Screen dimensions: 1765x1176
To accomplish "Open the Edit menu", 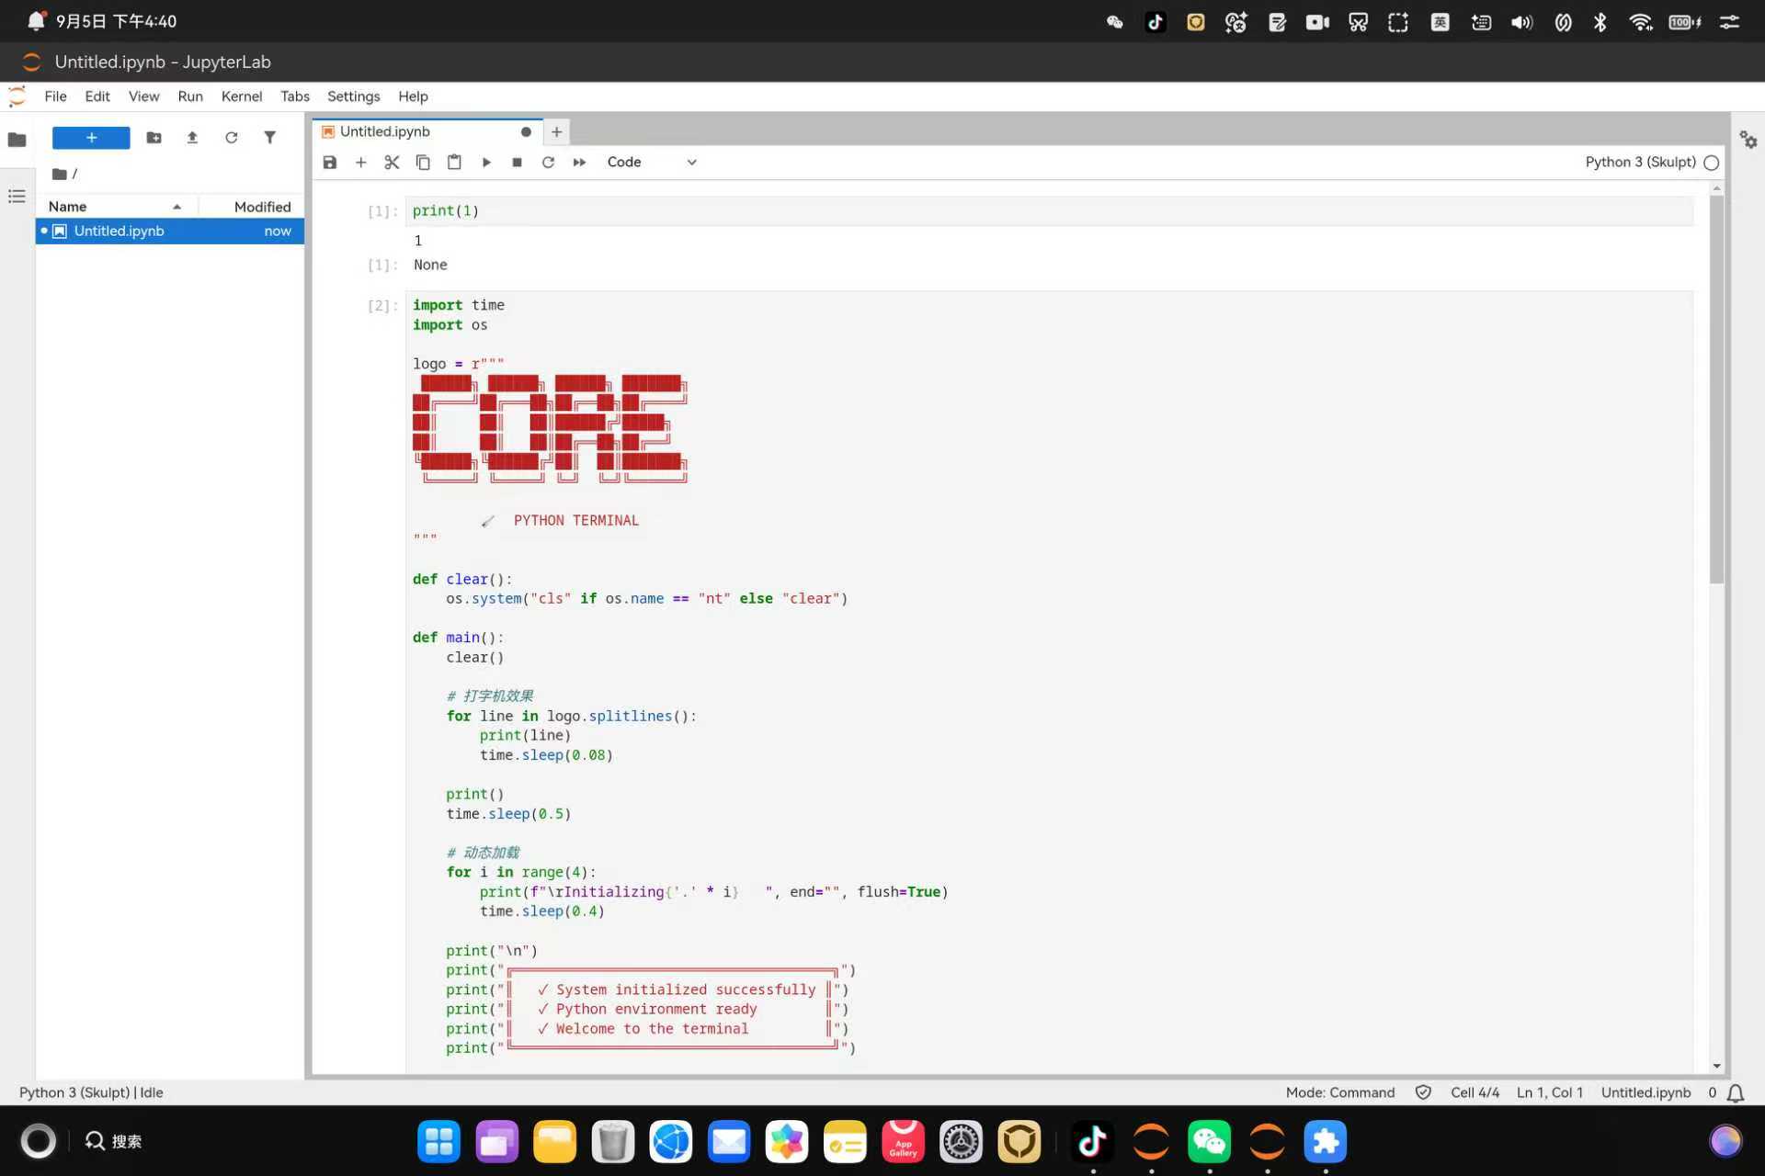I will [97, 96].
